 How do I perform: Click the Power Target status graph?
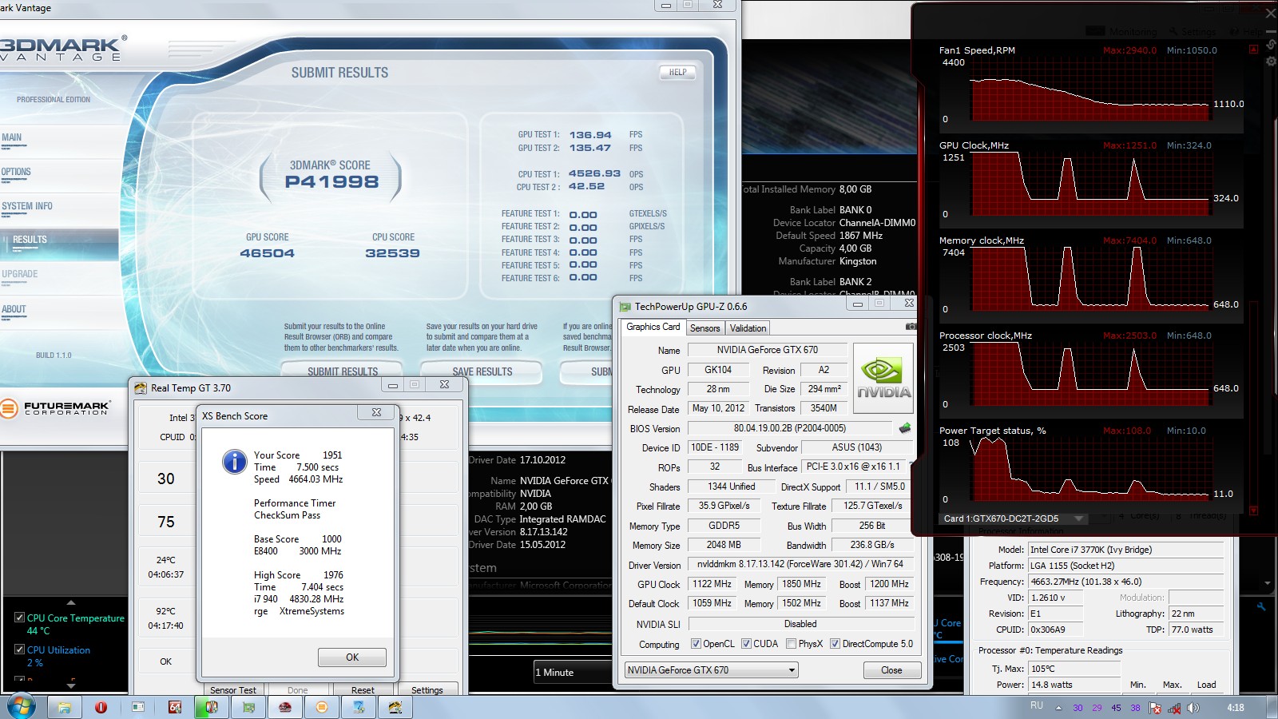click(1089, 467)
